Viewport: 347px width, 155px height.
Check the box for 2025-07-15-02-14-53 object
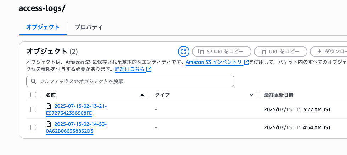33,127
